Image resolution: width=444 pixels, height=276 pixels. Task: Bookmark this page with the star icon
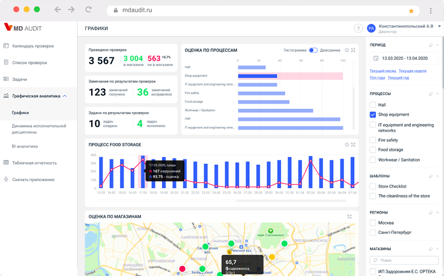[x=411, y=10]
